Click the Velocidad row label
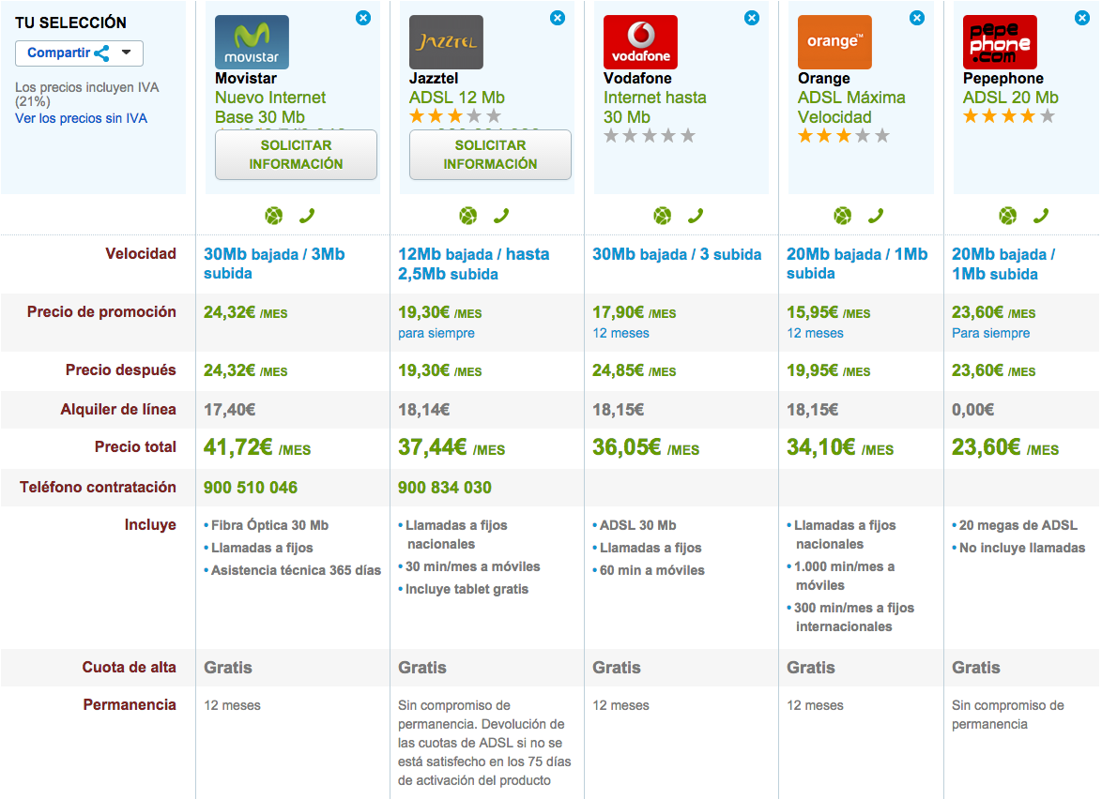1102x799 pixels. point(141,253)
